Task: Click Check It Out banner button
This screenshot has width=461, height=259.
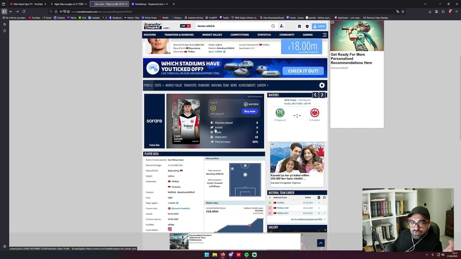Action: pyautogui.click(x=303, y=71)
